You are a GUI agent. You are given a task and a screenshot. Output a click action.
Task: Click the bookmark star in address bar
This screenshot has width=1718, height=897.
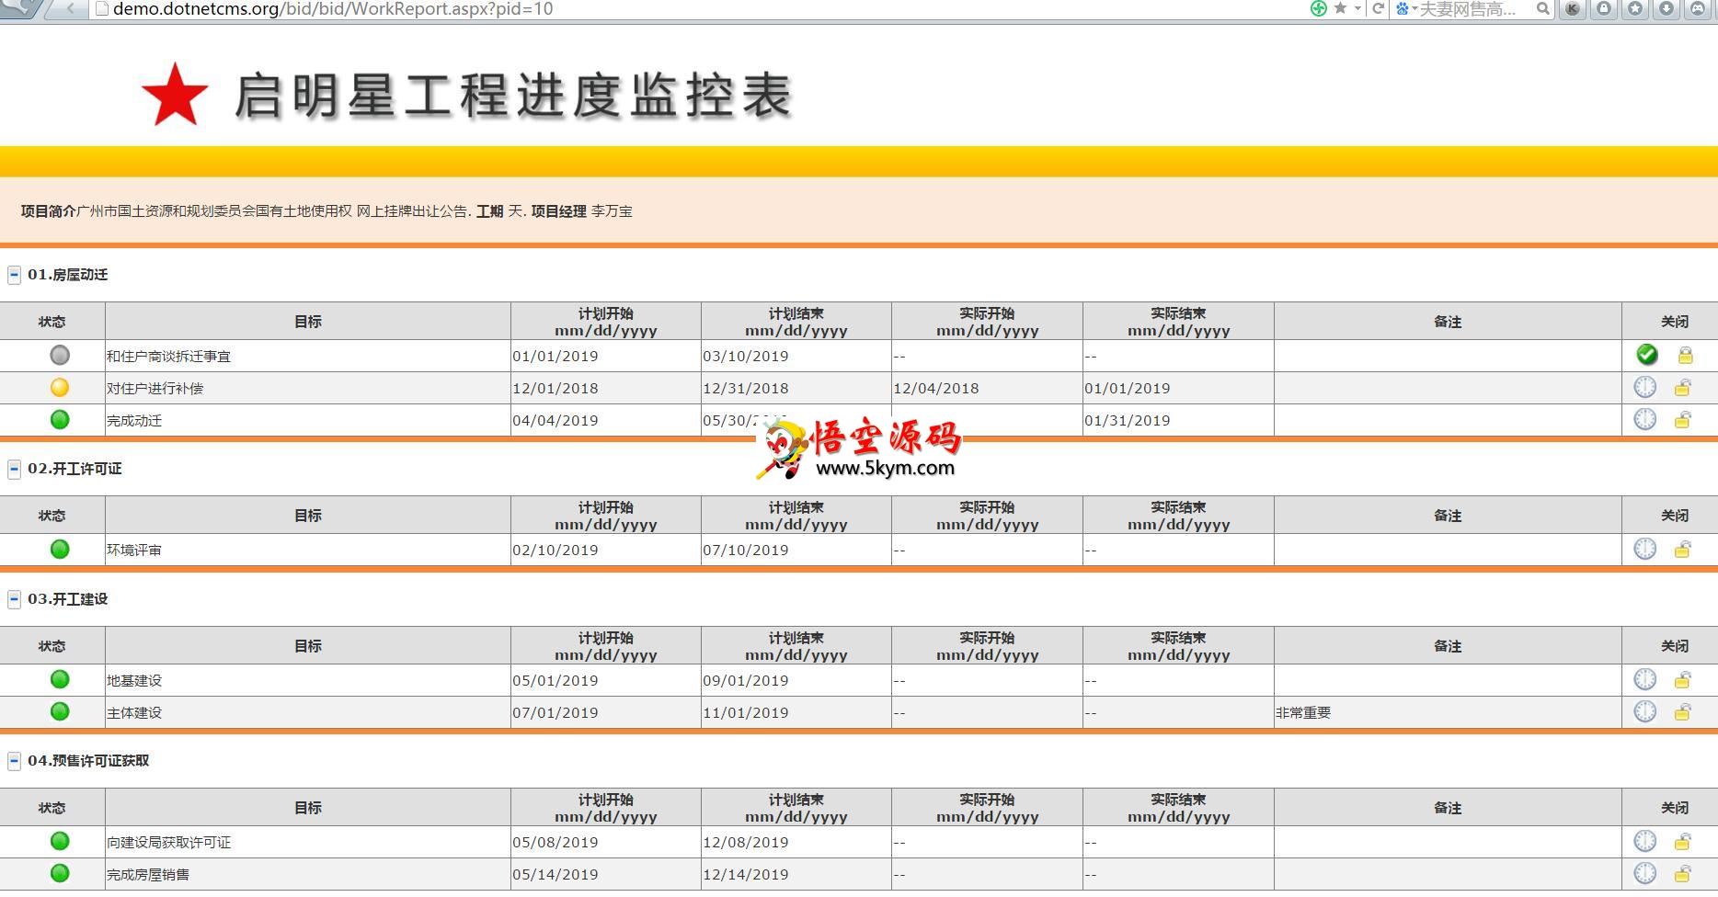coord(1340,8)
